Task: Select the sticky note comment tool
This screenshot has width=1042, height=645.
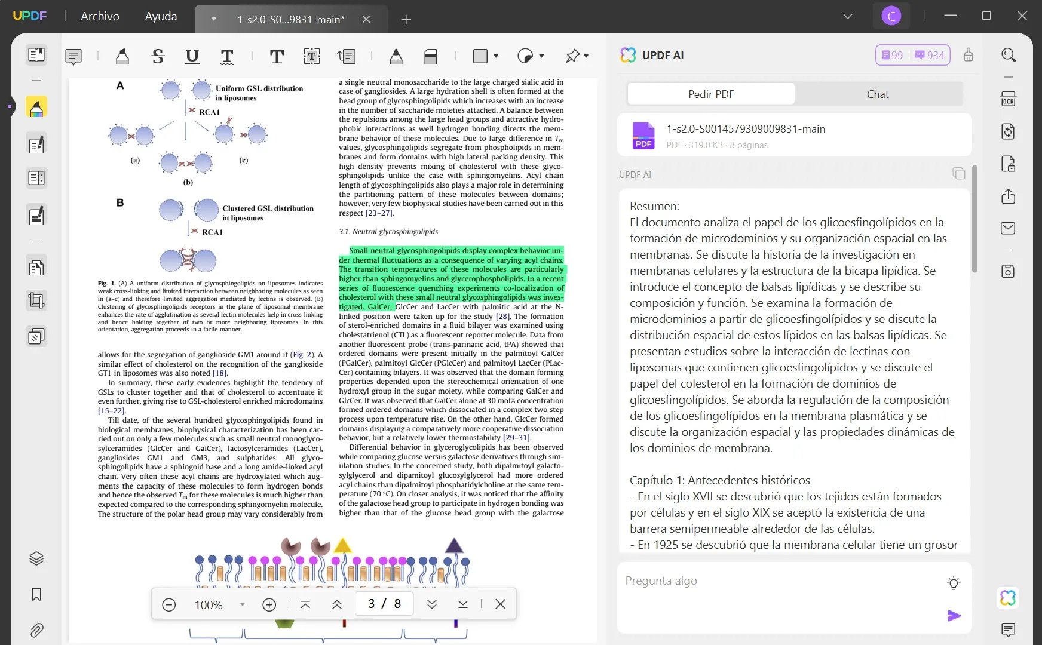Action: click(73, 57)
